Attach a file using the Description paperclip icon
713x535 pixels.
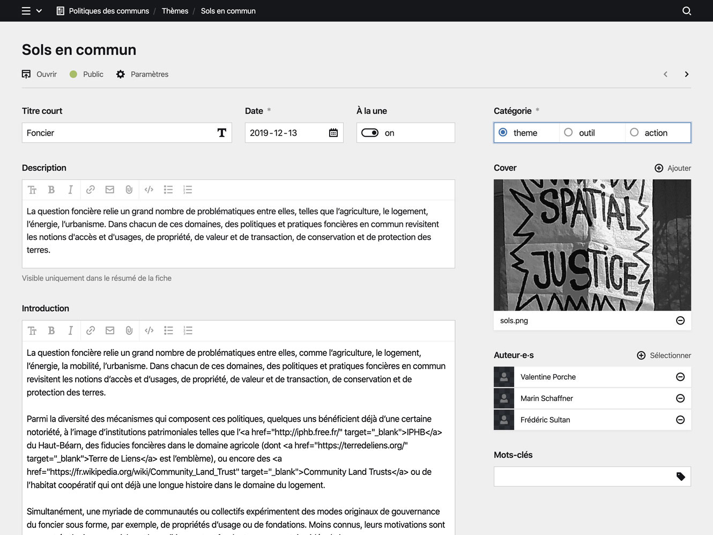(x=129, y=189)
